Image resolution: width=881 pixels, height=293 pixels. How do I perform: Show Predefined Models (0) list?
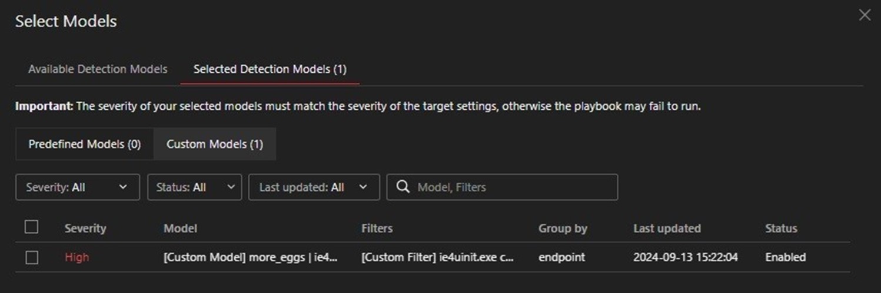tap(85, 144)
